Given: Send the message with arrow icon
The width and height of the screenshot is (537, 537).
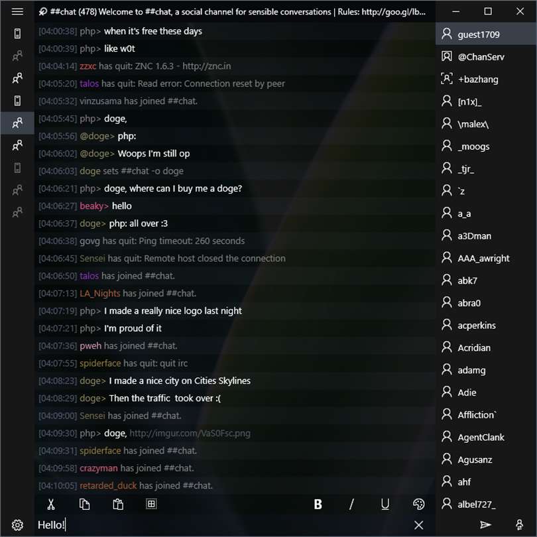Looking at the screenshot, I should (x=486, y=524).
